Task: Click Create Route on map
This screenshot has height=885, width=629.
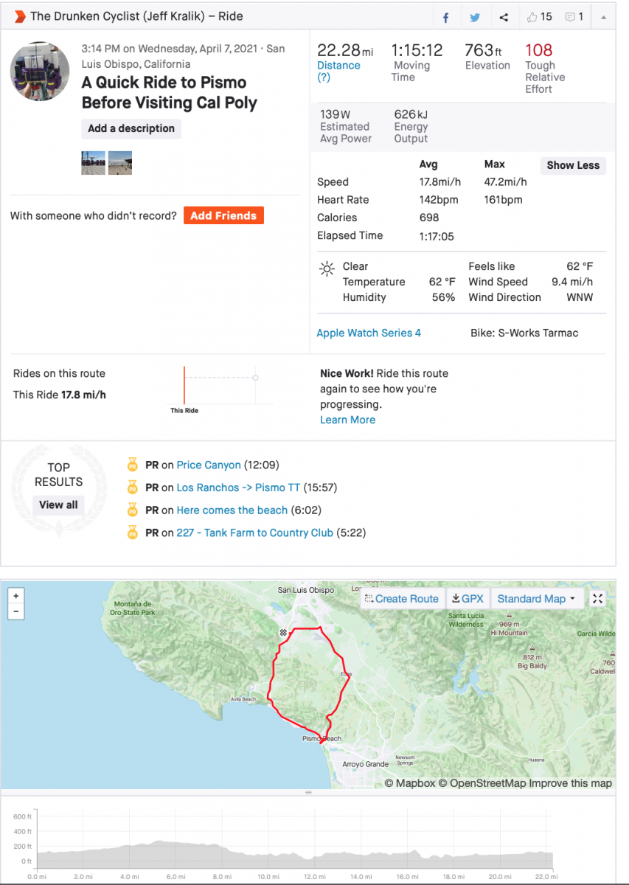Action: [x=402, y=599]
